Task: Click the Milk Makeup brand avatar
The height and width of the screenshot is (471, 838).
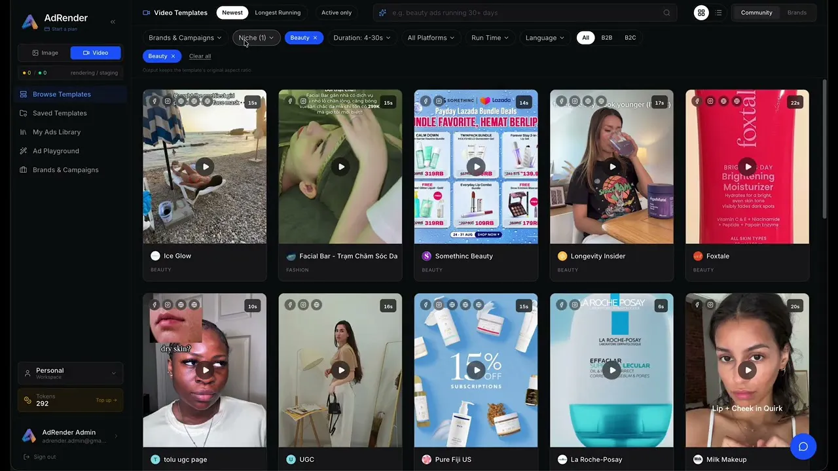Action: tap(697, 459)
